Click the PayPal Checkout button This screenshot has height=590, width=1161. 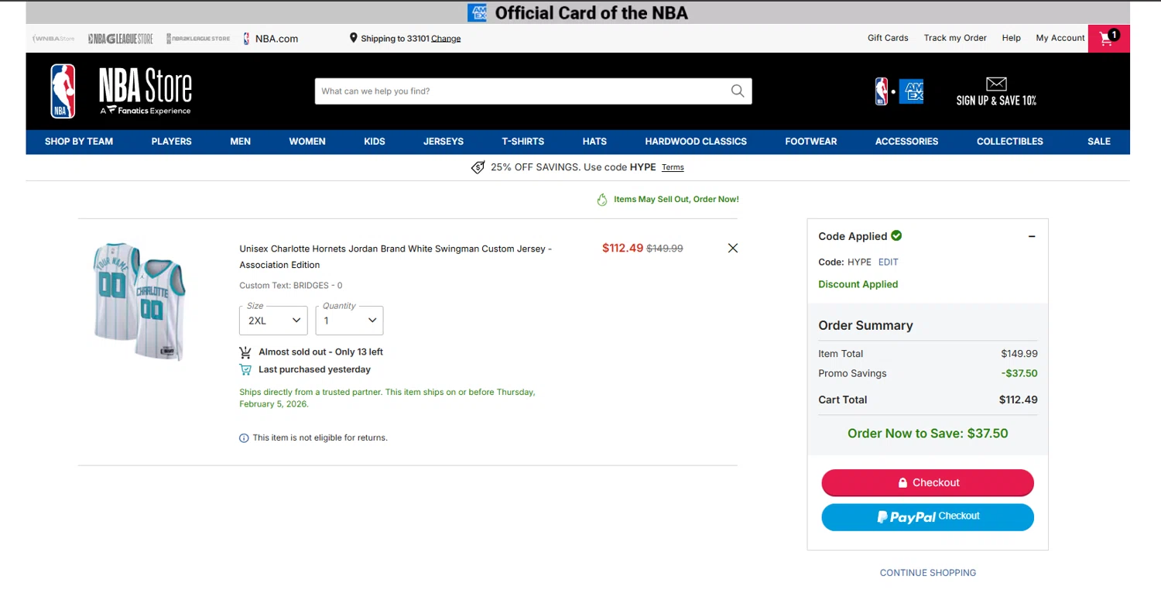coord(927,517)
